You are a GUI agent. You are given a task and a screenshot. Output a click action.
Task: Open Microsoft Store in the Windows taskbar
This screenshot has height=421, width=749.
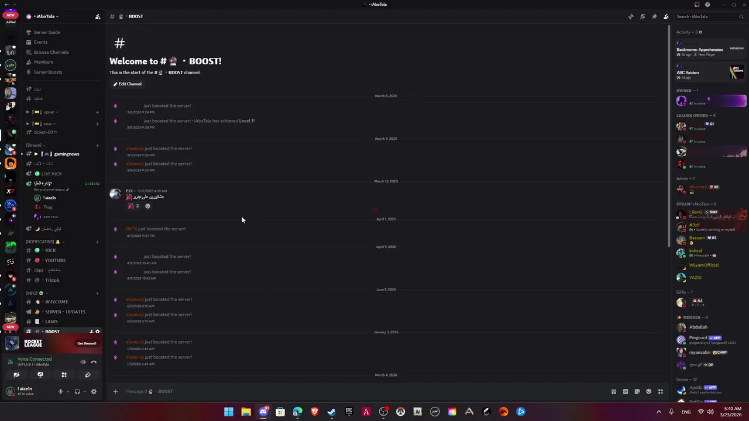click(x=280, y=412)
